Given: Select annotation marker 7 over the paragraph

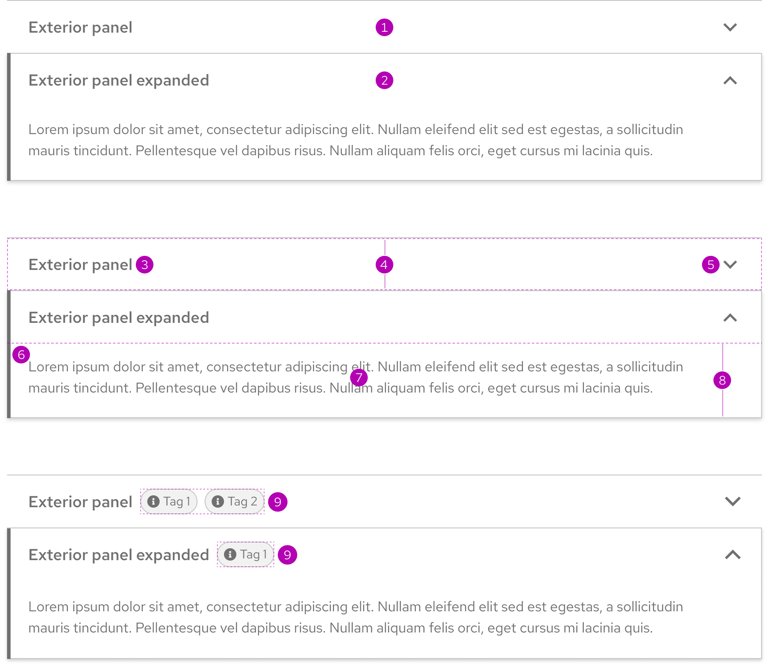Looking at the screenshot, I should click(359, 378).
